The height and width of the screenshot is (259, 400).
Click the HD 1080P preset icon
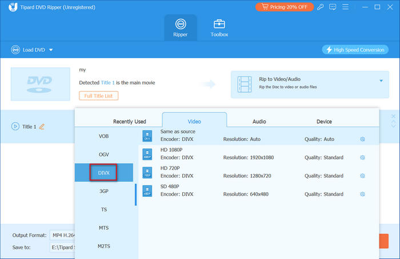(147, 154)
